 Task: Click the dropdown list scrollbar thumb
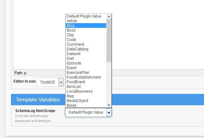[109, 41]
